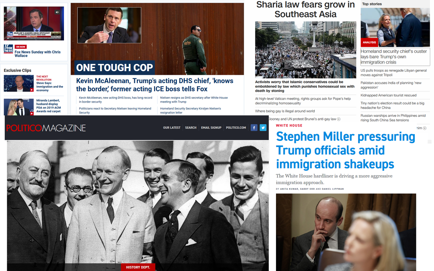Play video for Clooney and UN protest story
This screenshot has height=271, width=434.
(339, 119)
